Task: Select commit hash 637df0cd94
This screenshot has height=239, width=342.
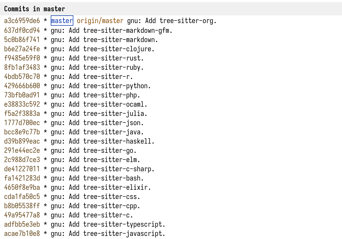Action: coord(22,31)
